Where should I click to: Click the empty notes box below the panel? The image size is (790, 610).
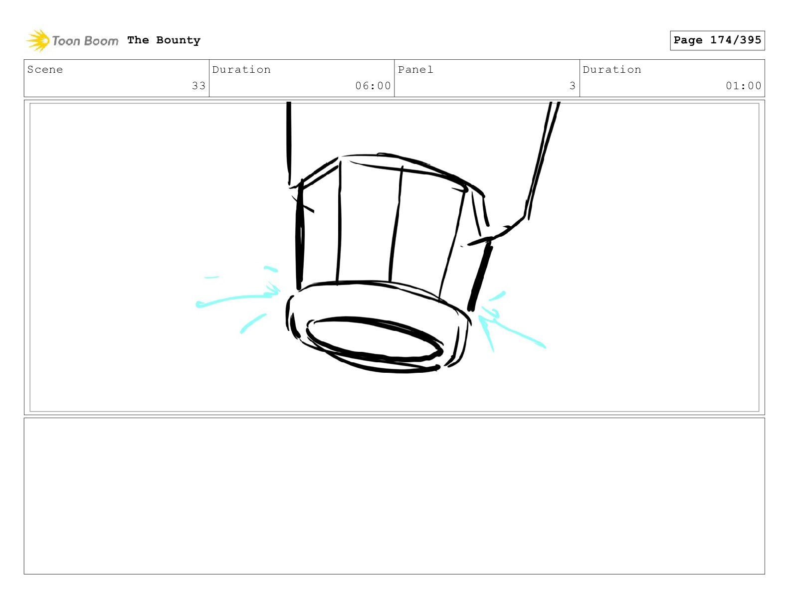pos(395,496)
